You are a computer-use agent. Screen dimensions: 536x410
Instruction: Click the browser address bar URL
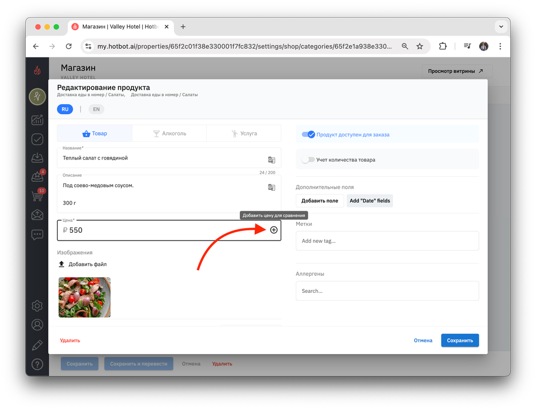pos(244,46)
